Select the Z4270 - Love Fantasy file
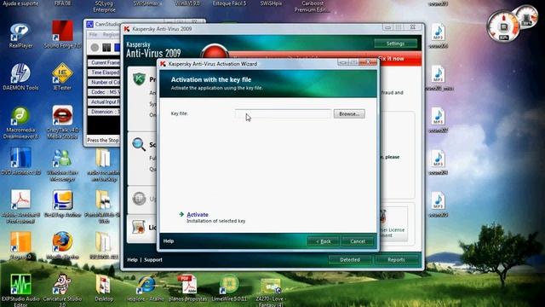The width and height of the screenshot is (545, 307). pos(271,292)
